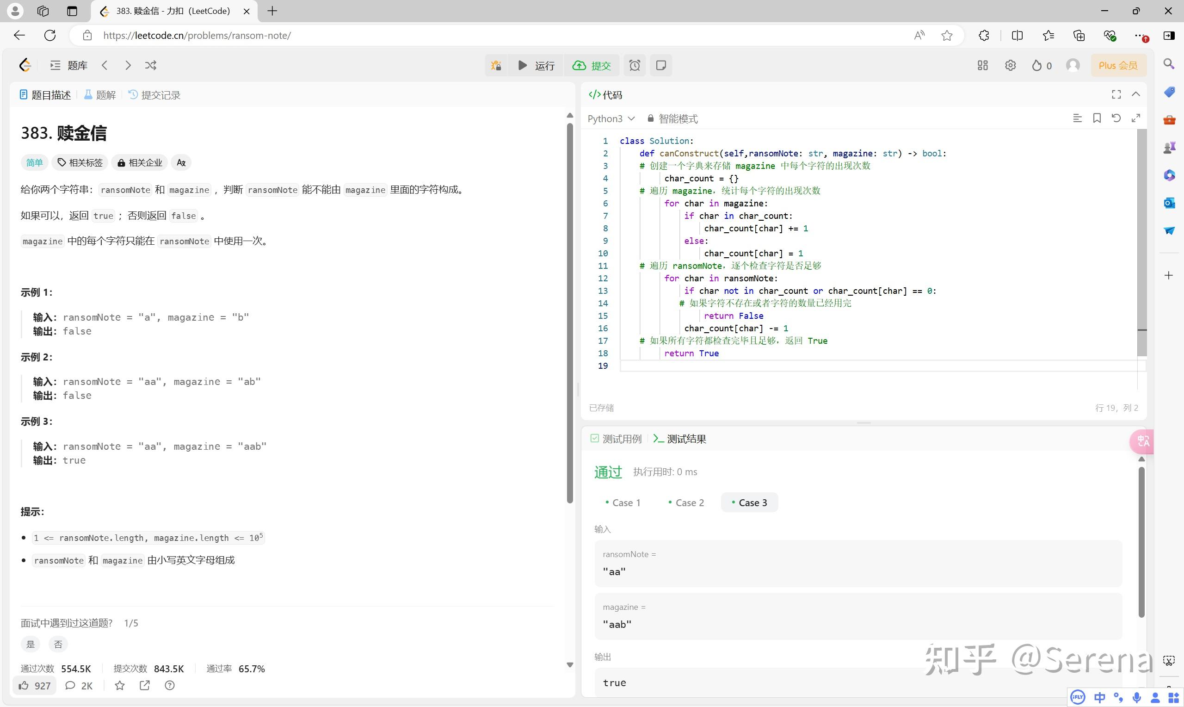Bookmark the code with the bookmark icon
The image size is (1184, 707).
point(1097,118)
